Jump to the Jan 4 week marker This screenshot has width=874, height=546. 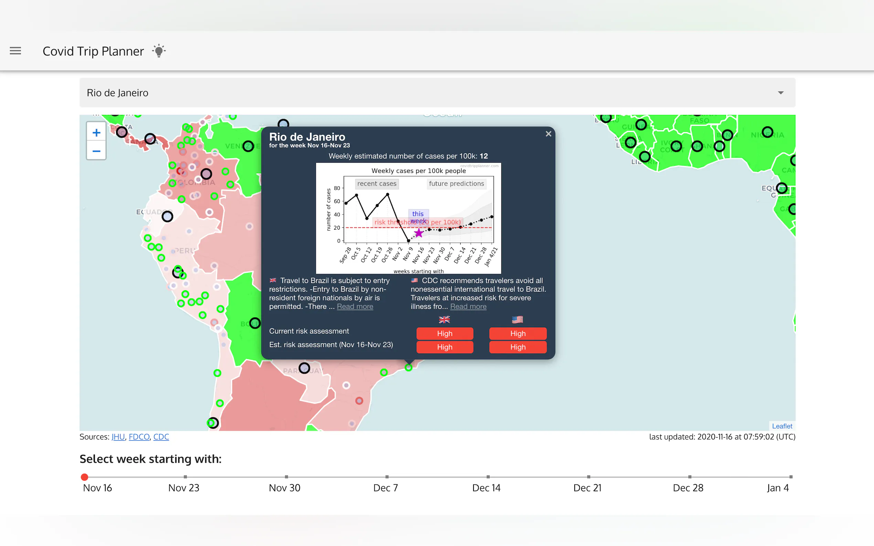click(x=790, y=477)
